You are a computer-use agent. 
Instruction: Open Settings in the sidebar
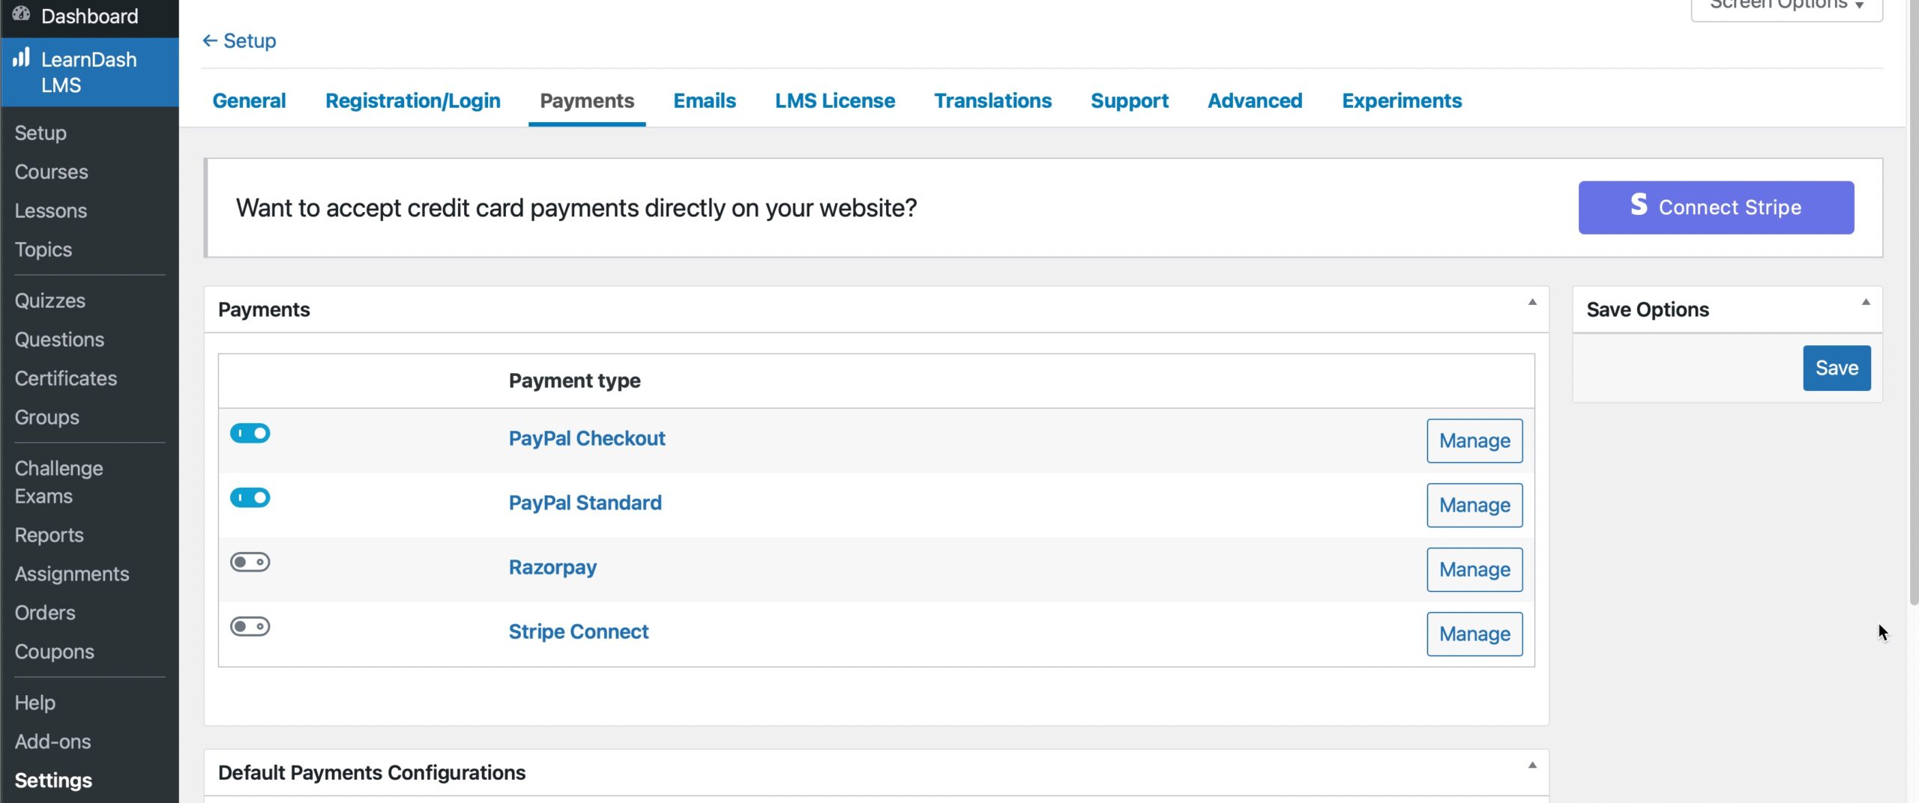[x=53, y=781]
